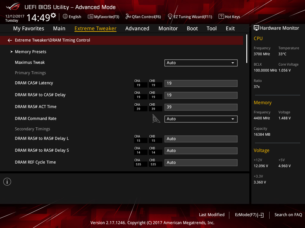Open the Tool tab

coord(212,28)
